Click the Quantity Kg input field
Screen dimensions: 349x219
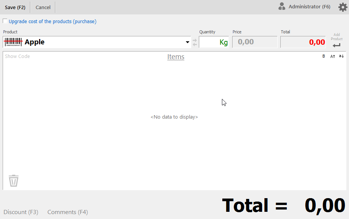point(214,42)
